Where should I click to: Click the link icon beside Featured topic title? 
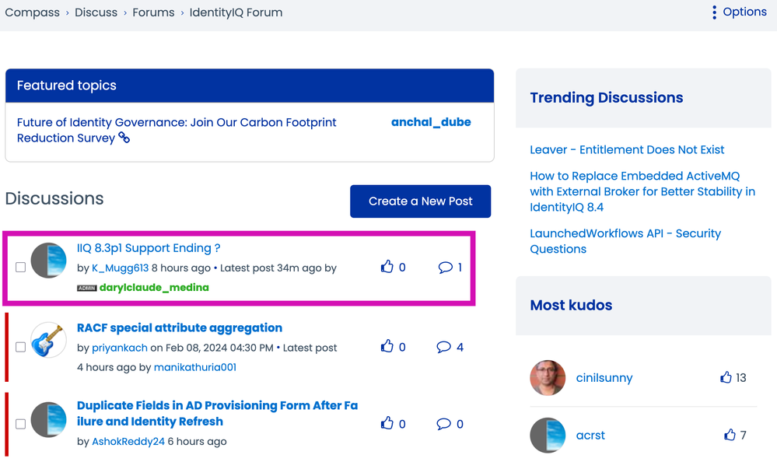[124, 138]
